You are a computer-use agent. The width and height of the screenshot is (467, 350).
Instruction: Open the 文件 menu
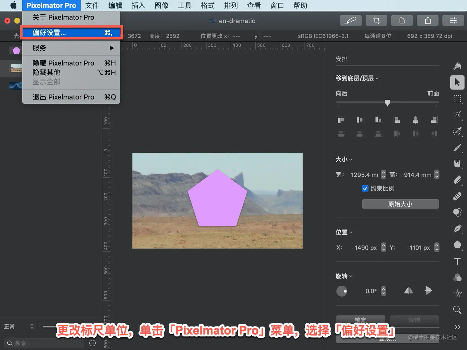point(92,5)
